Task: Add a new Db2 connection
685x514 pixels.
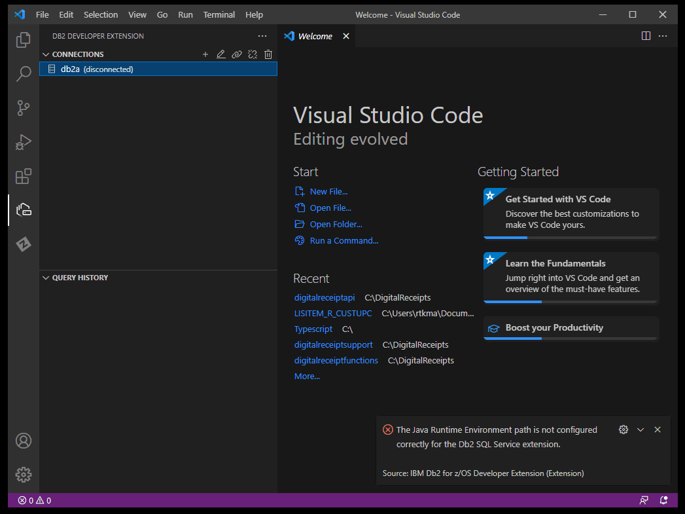Action: 205,54
